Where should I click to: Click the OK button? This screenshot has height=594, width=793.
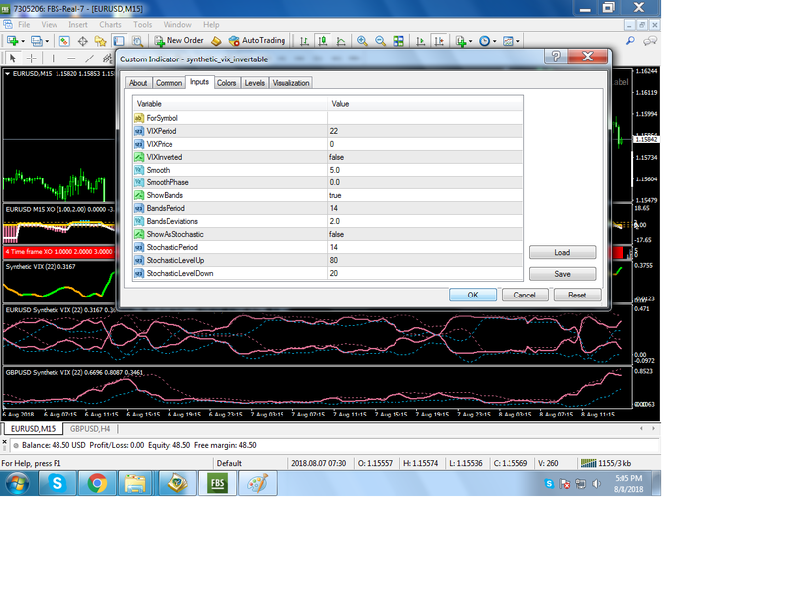click(473, 295)
